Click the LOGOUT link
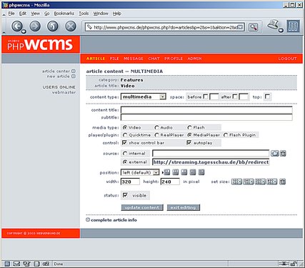 (x=287, y=59)
